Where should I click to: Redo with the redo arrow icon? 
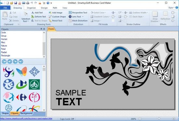tap(36, 3)
